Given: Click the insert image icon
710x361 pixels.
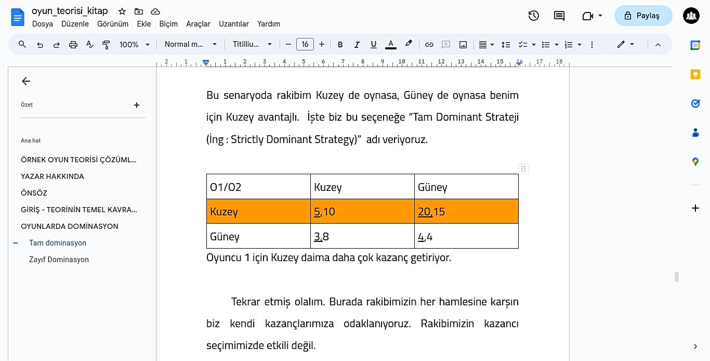Looking at the screenshot, I should coord(463,45).
